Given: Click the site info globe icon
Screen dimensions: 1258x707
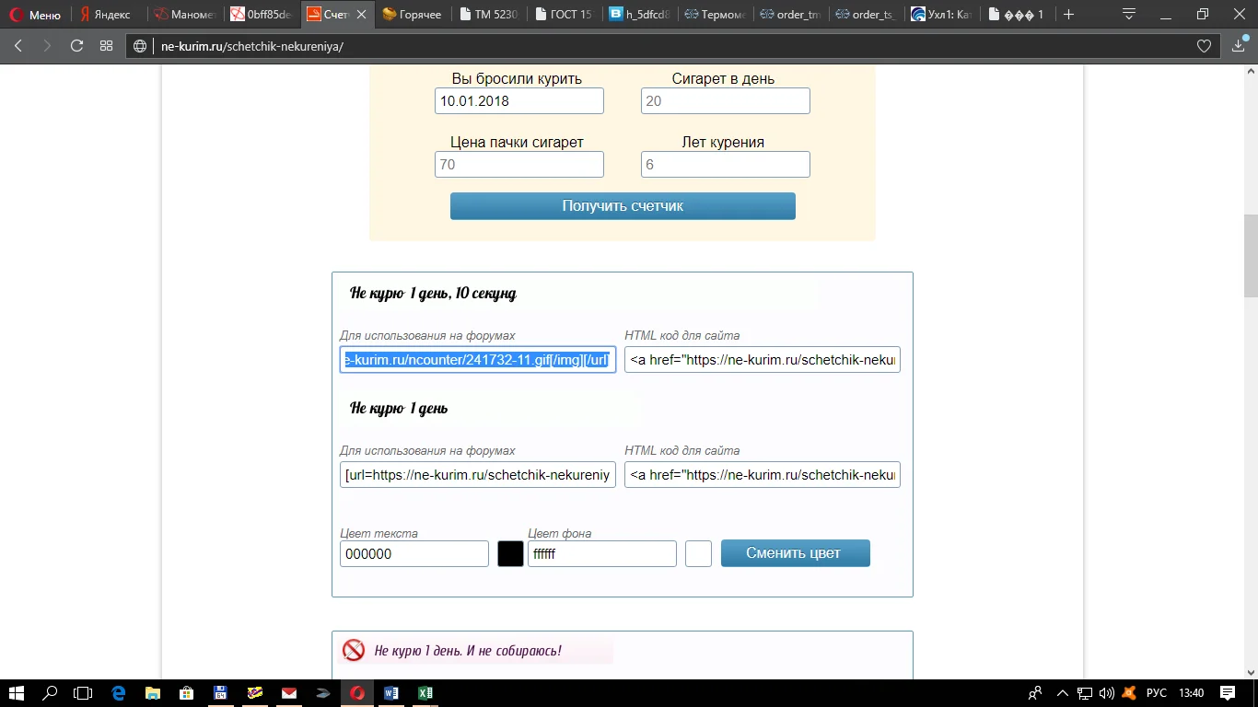Looking at the screenshot, I should 141,46.
